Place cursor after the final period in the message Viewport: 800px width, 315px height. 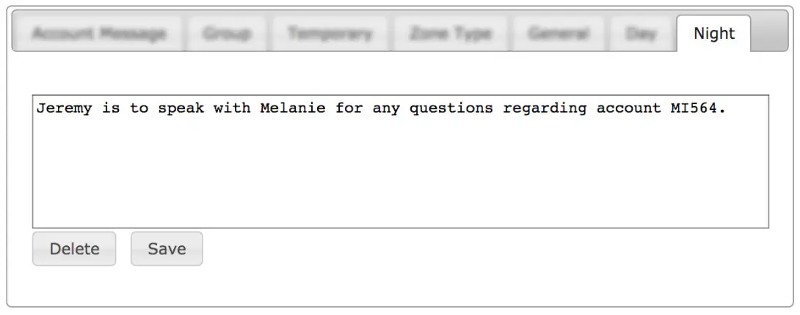coord(727,108)
